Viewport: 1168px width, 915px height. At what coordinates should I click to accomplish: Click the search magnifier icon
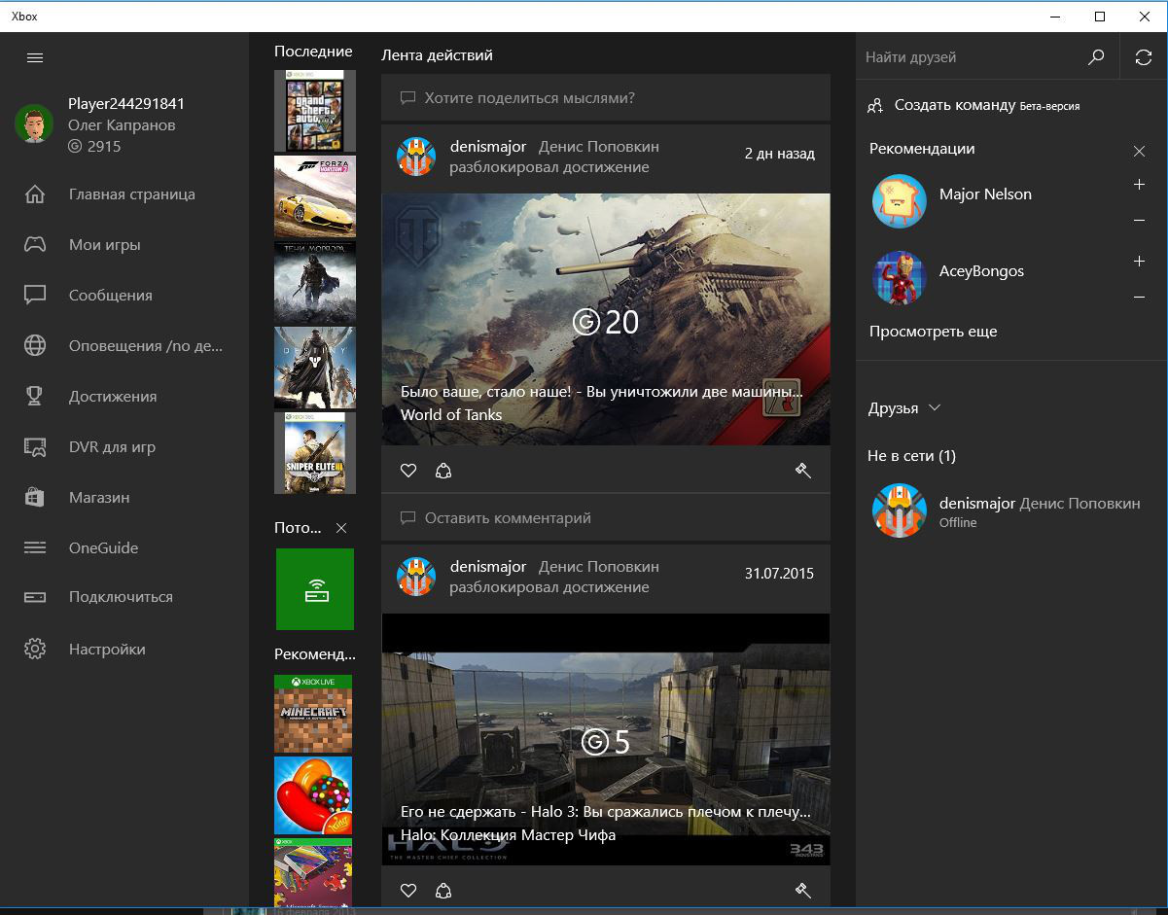coord(1096,58)
